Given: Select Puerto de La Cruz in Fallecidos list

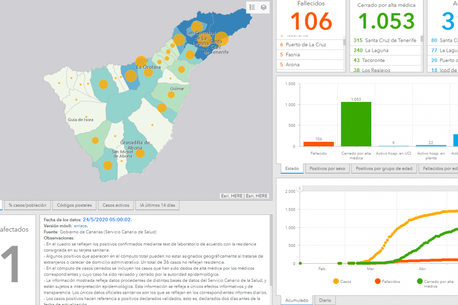Looking at the screenshot, I should coord(310,45).
